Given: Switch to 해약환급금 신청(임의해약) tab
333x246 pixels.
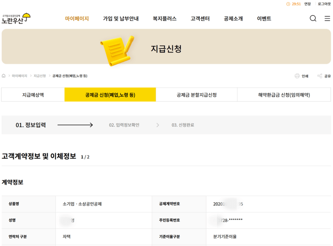Looking at the screenshot, I should click(284, 95).
